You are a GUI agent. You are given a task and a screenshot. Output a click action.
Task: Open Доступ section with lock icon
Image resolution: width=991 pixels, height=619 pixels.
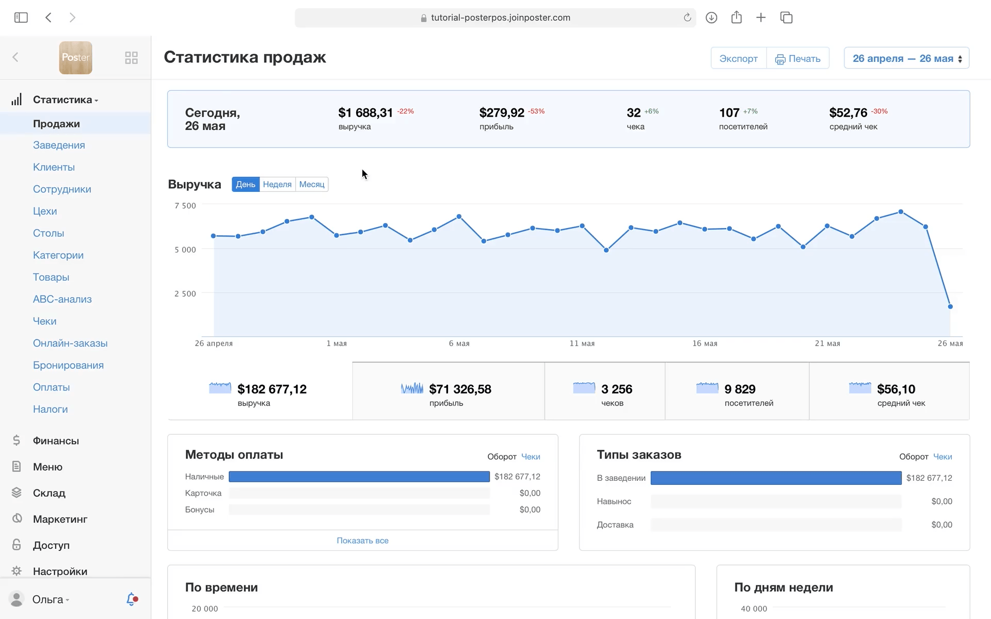pyautogui.click(x=51, y=545)
